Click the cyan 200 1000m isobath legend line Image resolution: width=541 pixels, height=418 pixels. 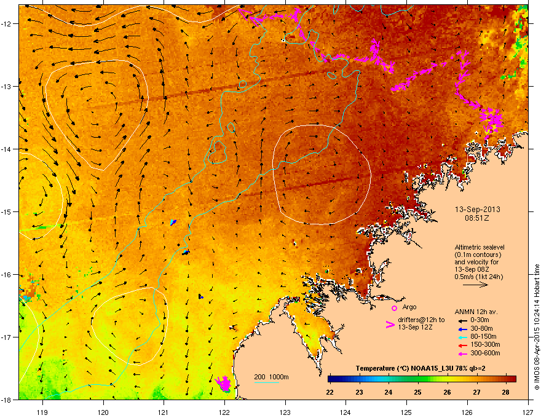tap(267, 382)
